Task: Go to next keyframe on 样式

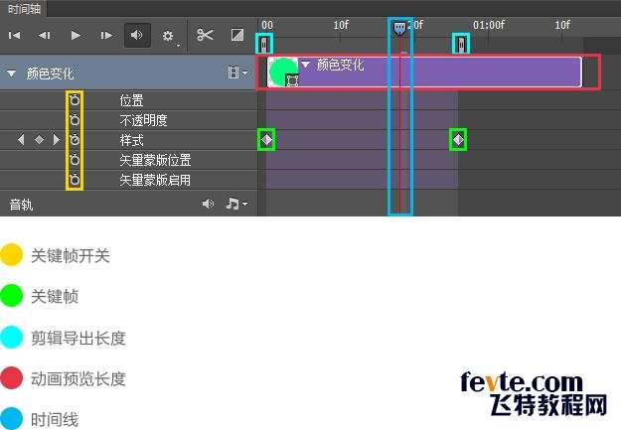Action: [57, 139]
